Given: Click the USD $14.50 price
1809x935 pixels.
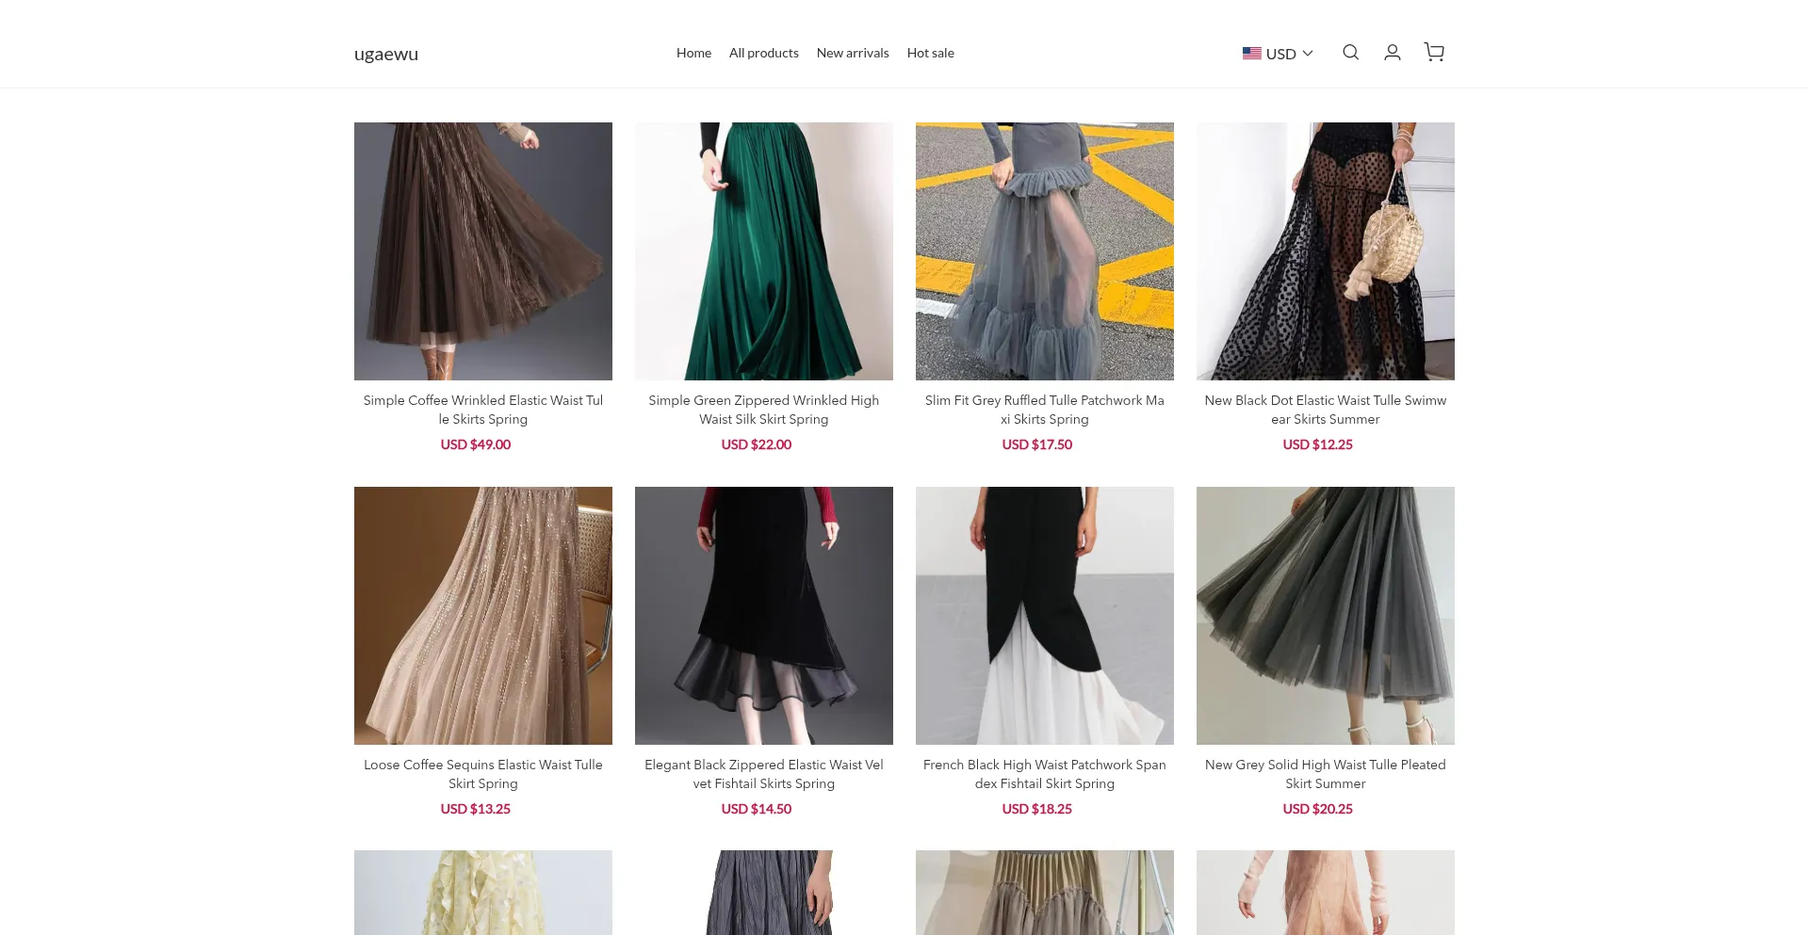Looking at the screenshot, I should pos(757,809).
